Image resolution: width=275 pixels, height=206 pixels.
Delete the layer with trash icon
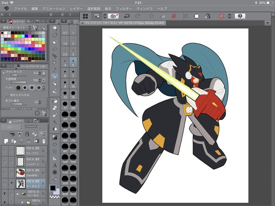[x=44, y=141]
